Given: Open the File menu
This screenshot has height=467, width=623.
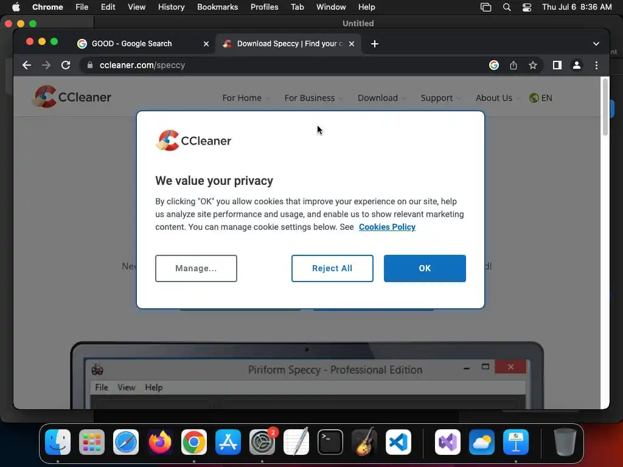Looking at the screenshot, I should click(82, 7).
